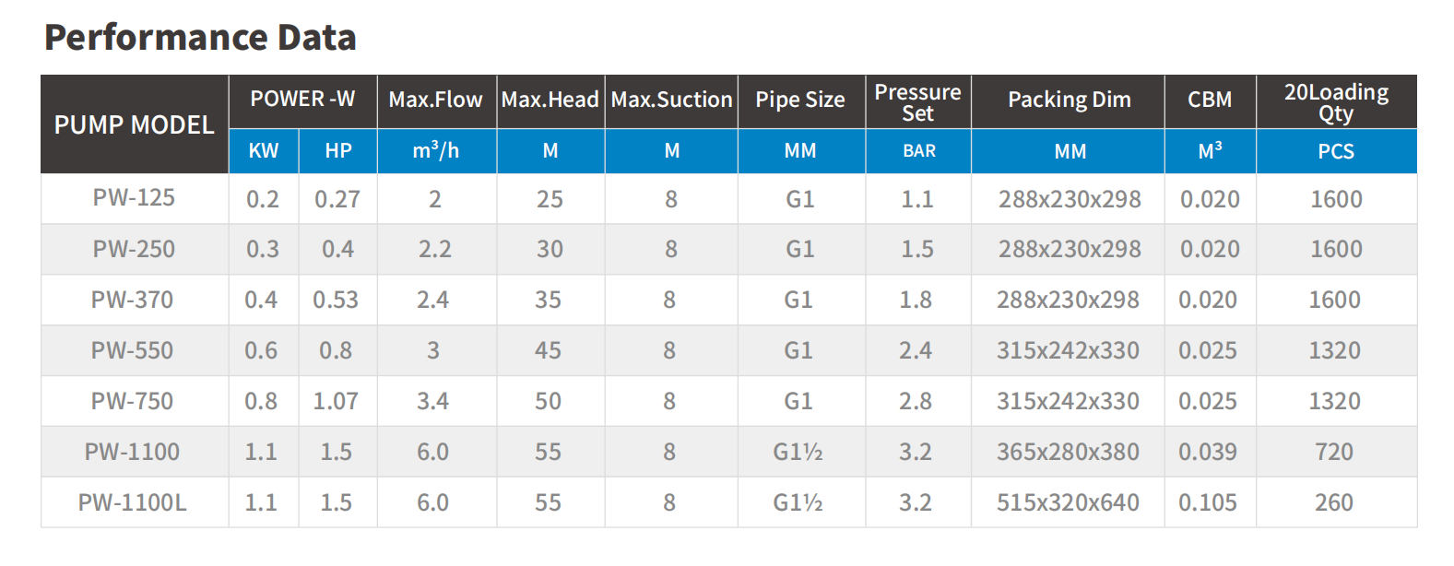This screenshot has width=1454, height=566.
Task: Select the Max.Flow column header
Action: pos(435,100)
